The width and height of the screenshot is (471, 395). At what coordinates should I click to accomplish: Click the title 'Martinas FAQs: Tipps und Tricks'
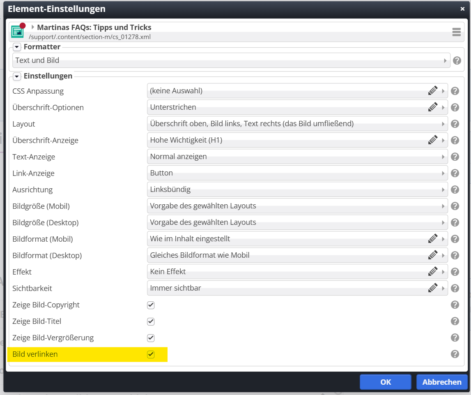[x=94, y=28]
